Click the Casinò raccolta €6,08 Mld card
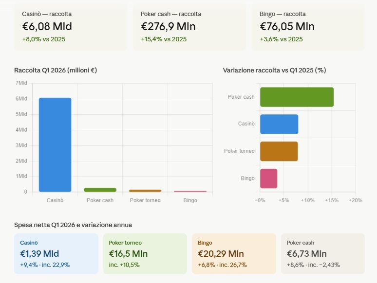Viewport: 377px width, 283px height. (x=70, y=26)
